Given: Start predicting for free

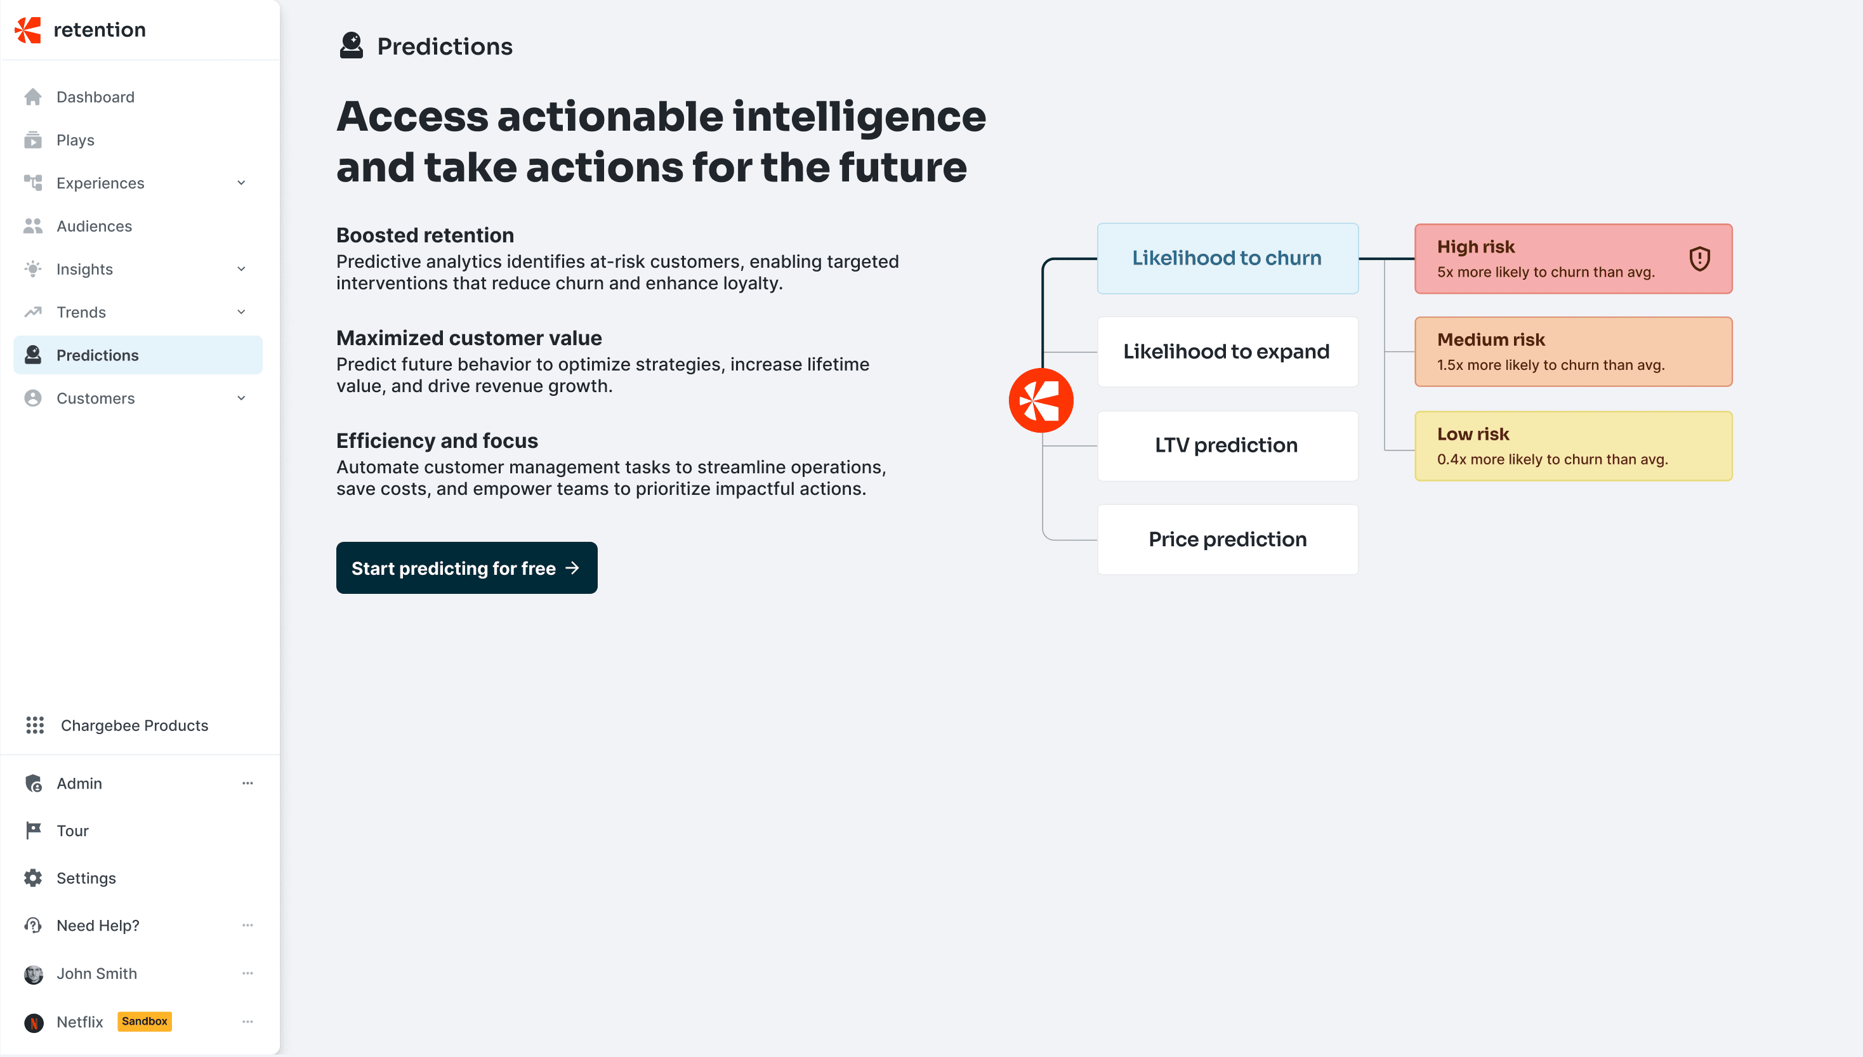Looking at the screenshot, I should (466, 568).
